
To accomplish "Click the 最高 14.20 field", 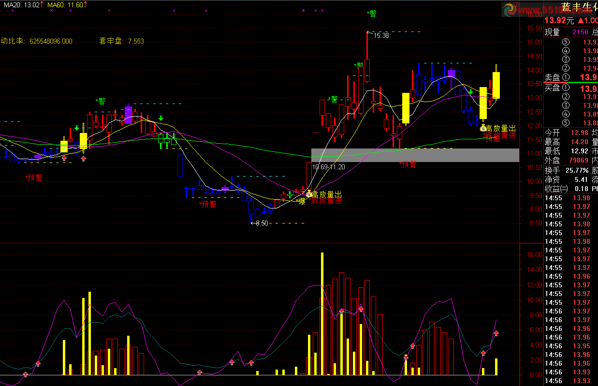I will point(567,142).
